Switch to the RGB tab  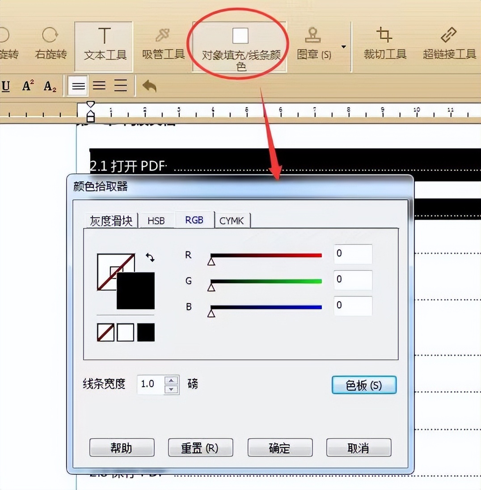(194, 220)
